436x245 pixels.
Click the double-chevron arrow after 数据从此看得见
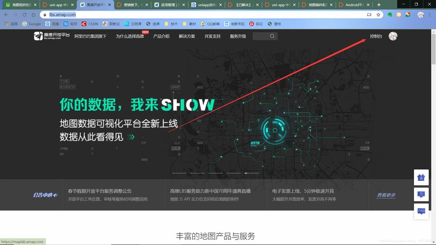tap(131, 137)
